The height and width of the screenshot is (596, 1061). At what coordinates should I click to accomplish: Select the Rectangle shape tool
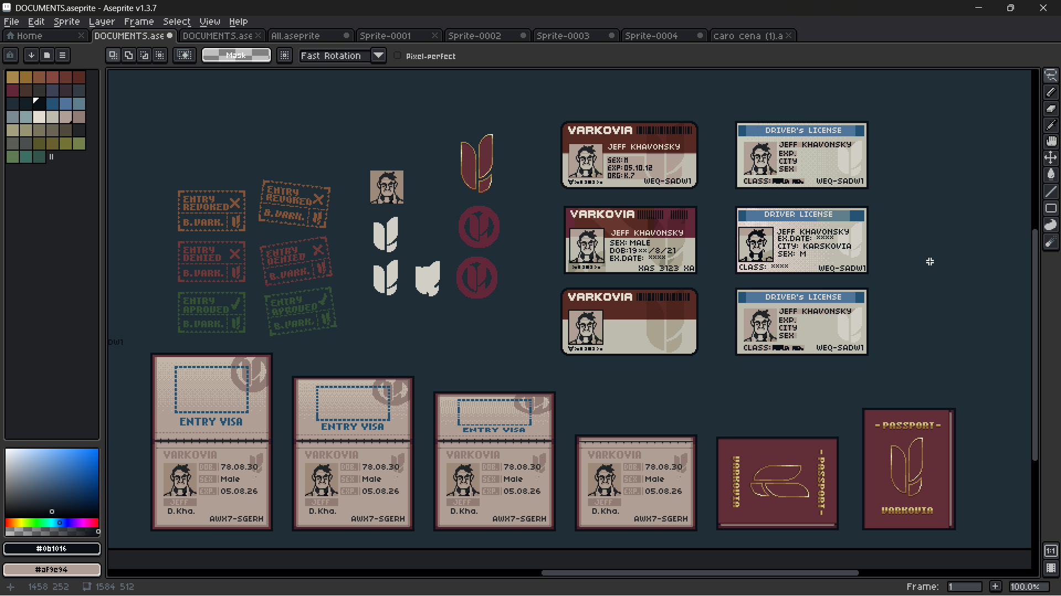pyautogui.click(x=1051, y=209)
